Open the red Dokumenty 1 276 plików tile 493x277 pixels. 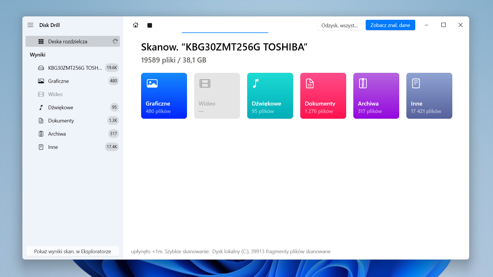pos(323,96)
